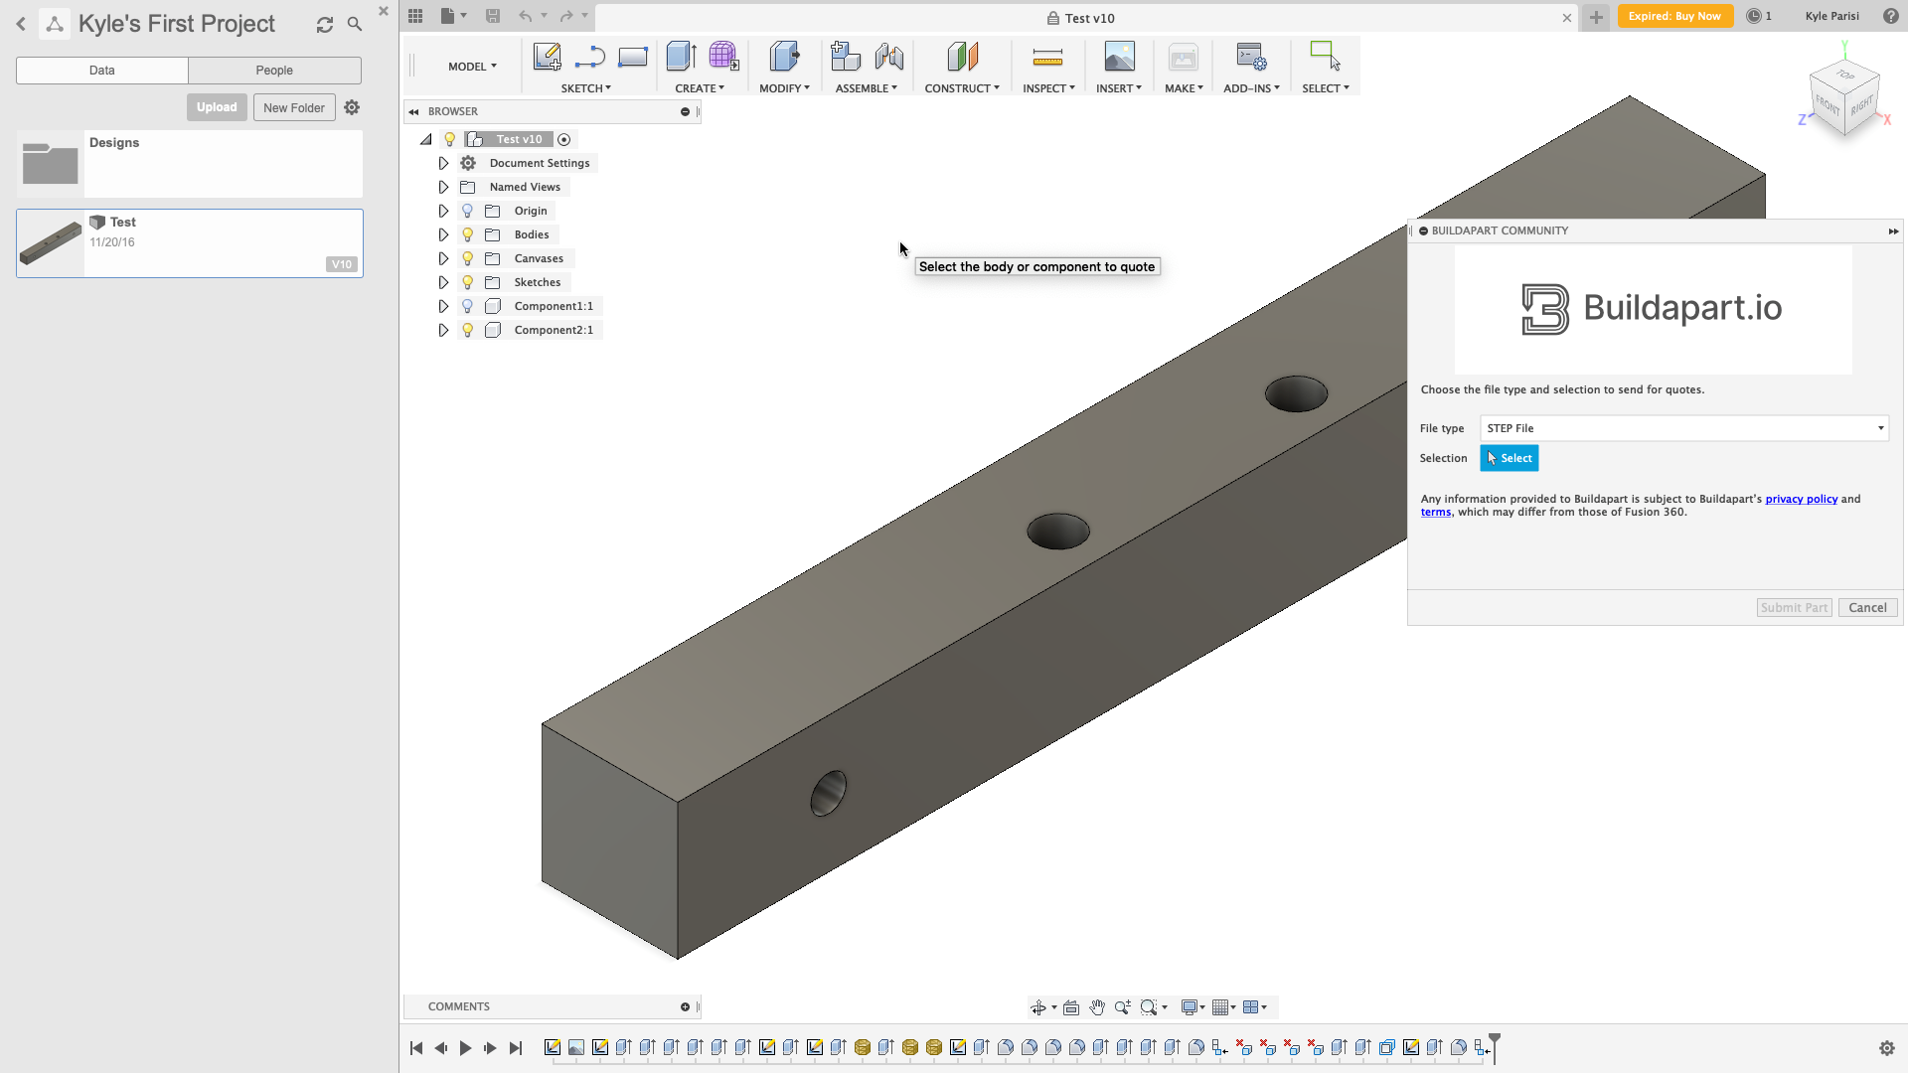Toggle visibility bulb for Bodies folder
Image resolution: width=1908 pixels, height=1073 pixels.
coord(467,234)
